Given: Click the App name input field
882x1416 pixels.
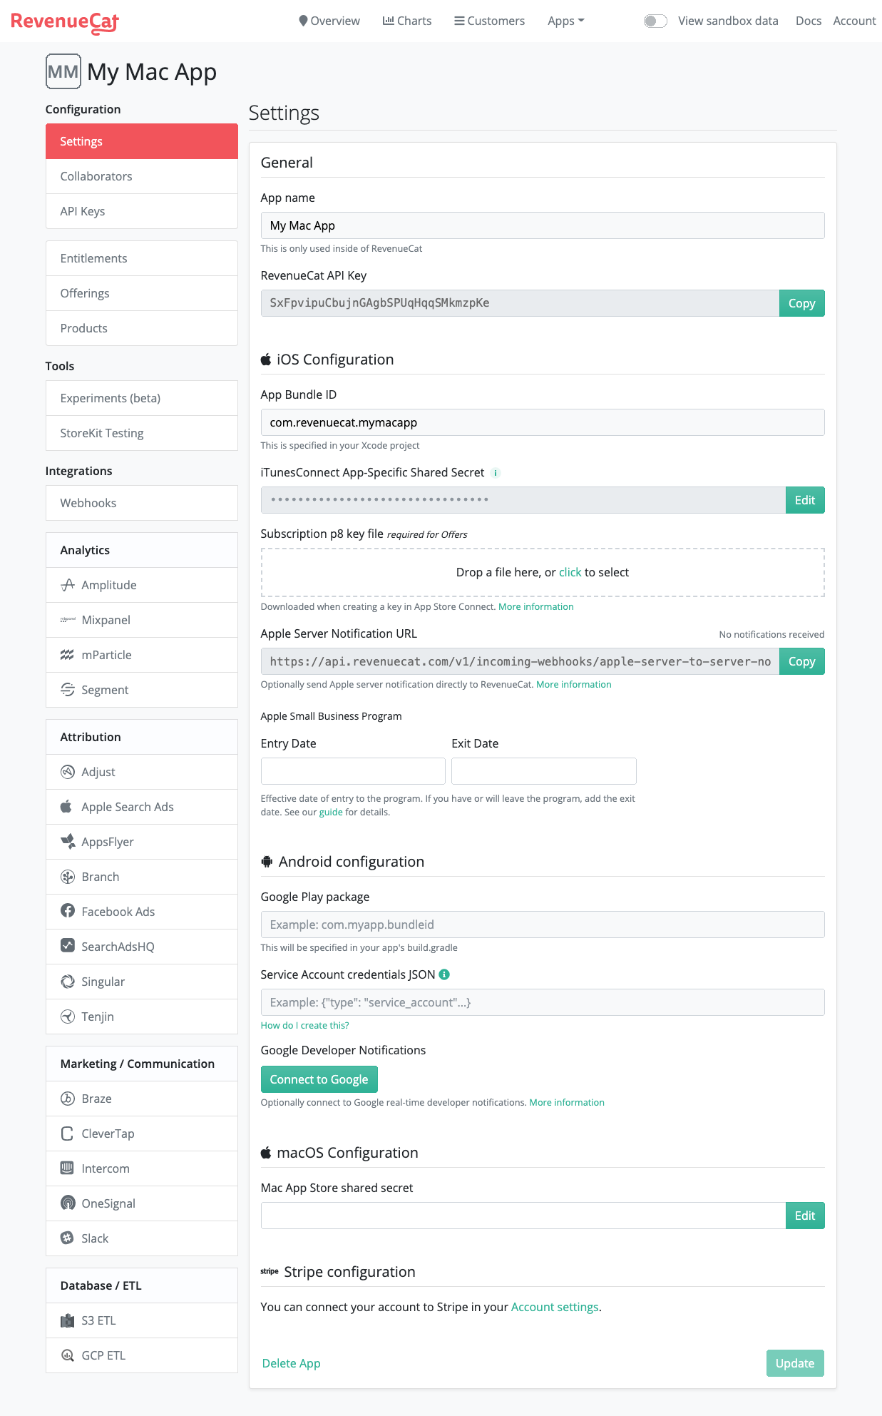Looking at the screenshot, I should [543, 225].
